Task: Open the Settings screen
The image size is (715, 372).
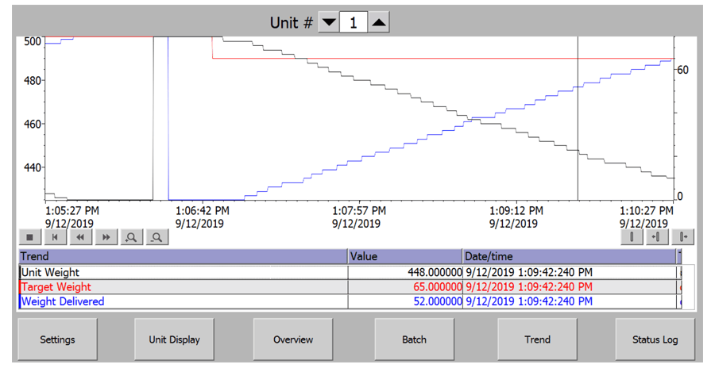Action: [57, 339]
